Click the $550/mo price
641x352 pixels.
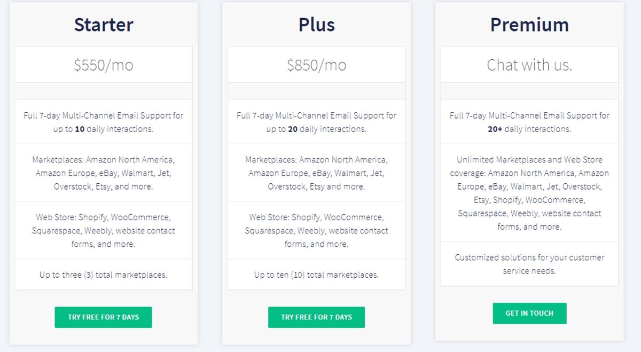[x=104, y=65]
